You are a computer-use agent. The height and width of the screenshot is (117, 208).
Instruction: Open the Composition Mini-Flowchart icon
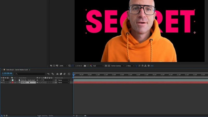48,74
